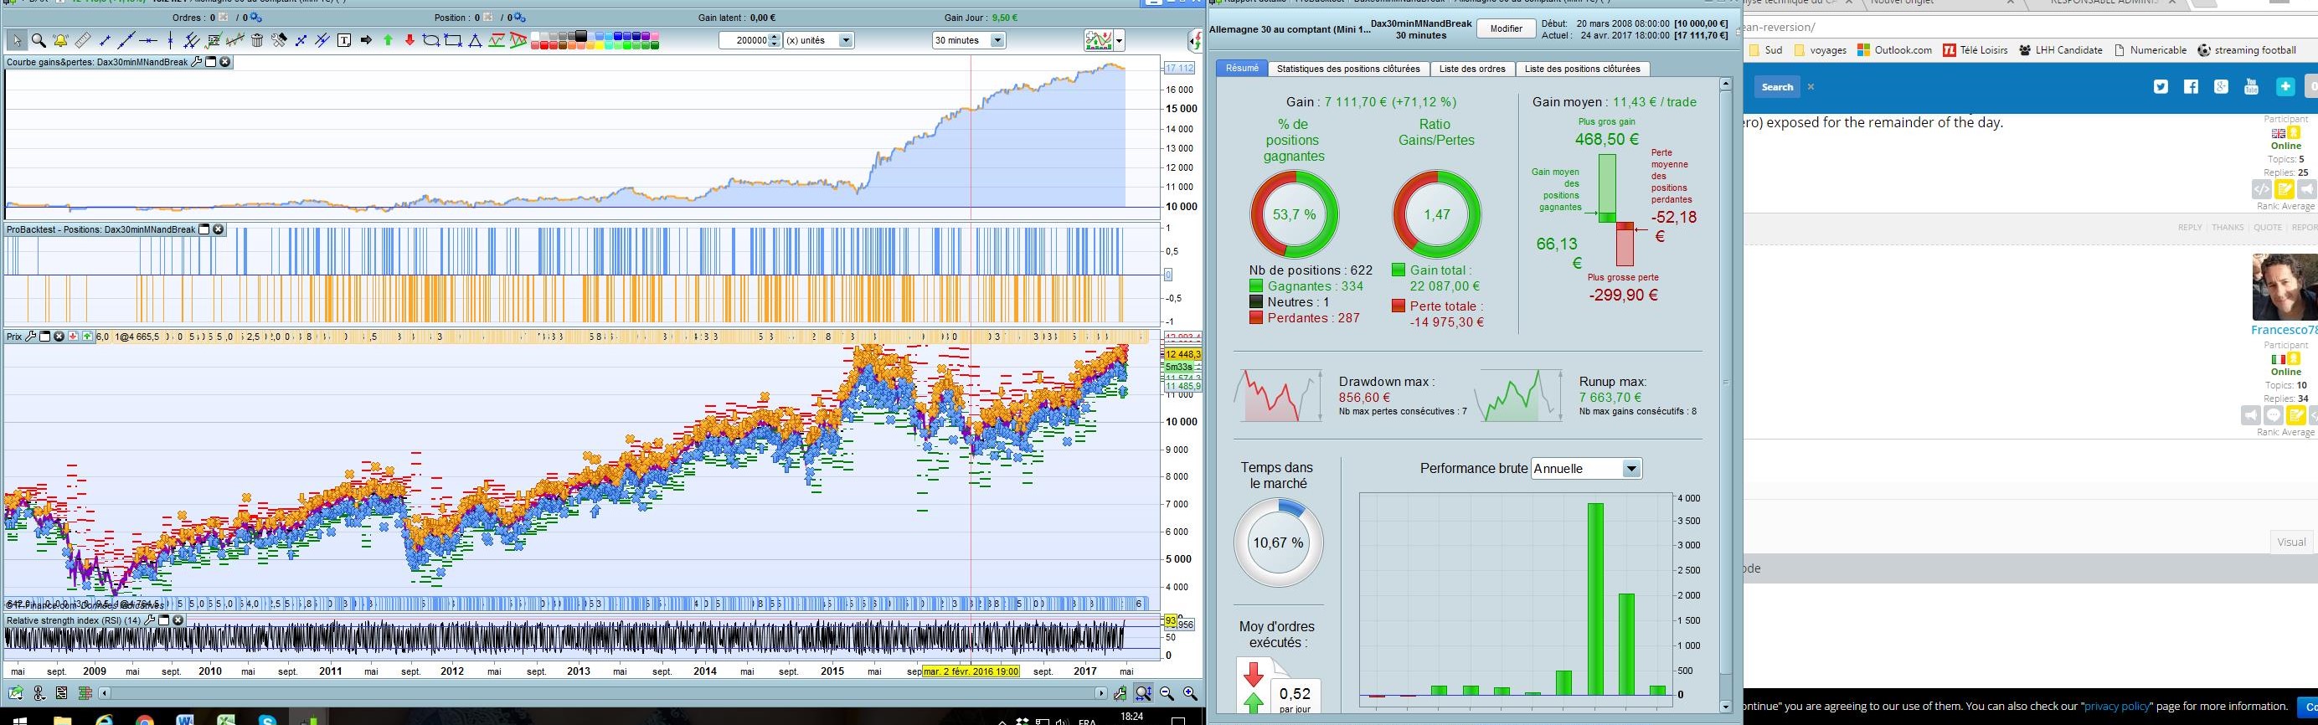Select the ruler measurement tool
The width and height of the screenshot is (2318, 725).
click(83, 40)
